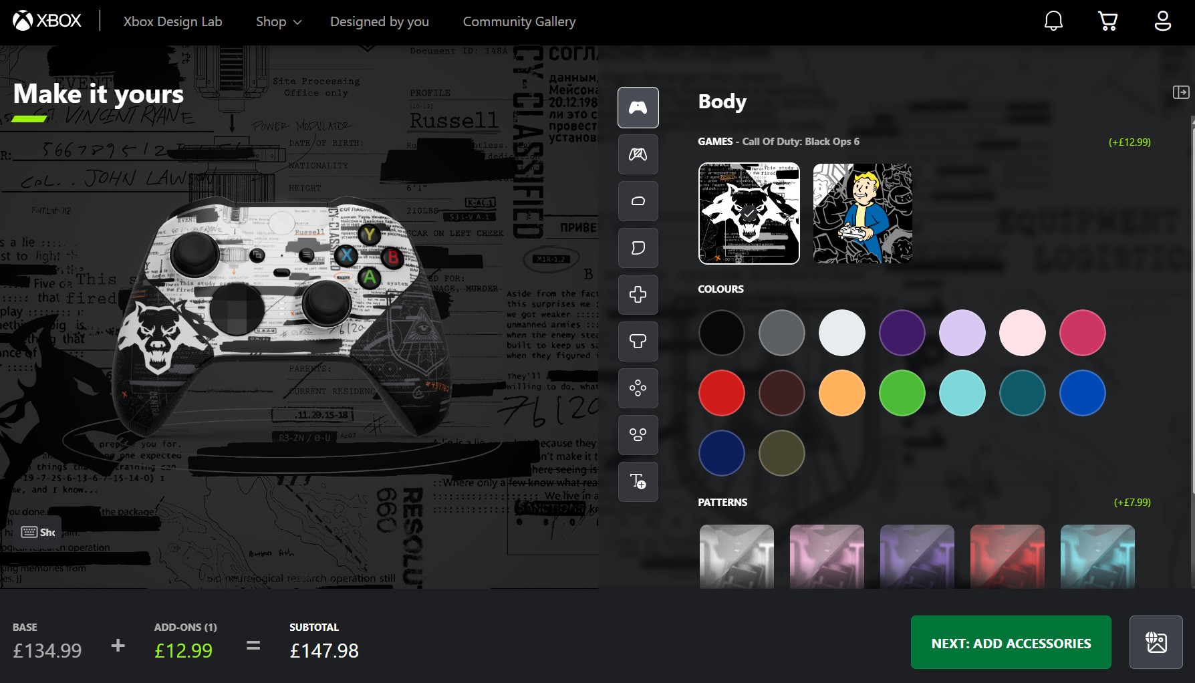
Task: Choose the light lavender body colour
Action: (962, 333)
